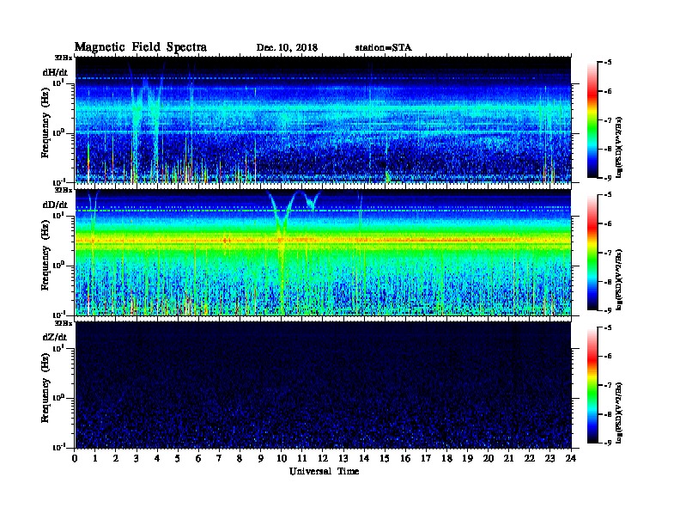Click hour "17" on the Universal Time axis
This screenshot has height=526, width=680.
pyautogui.click(x=426, y=459)
